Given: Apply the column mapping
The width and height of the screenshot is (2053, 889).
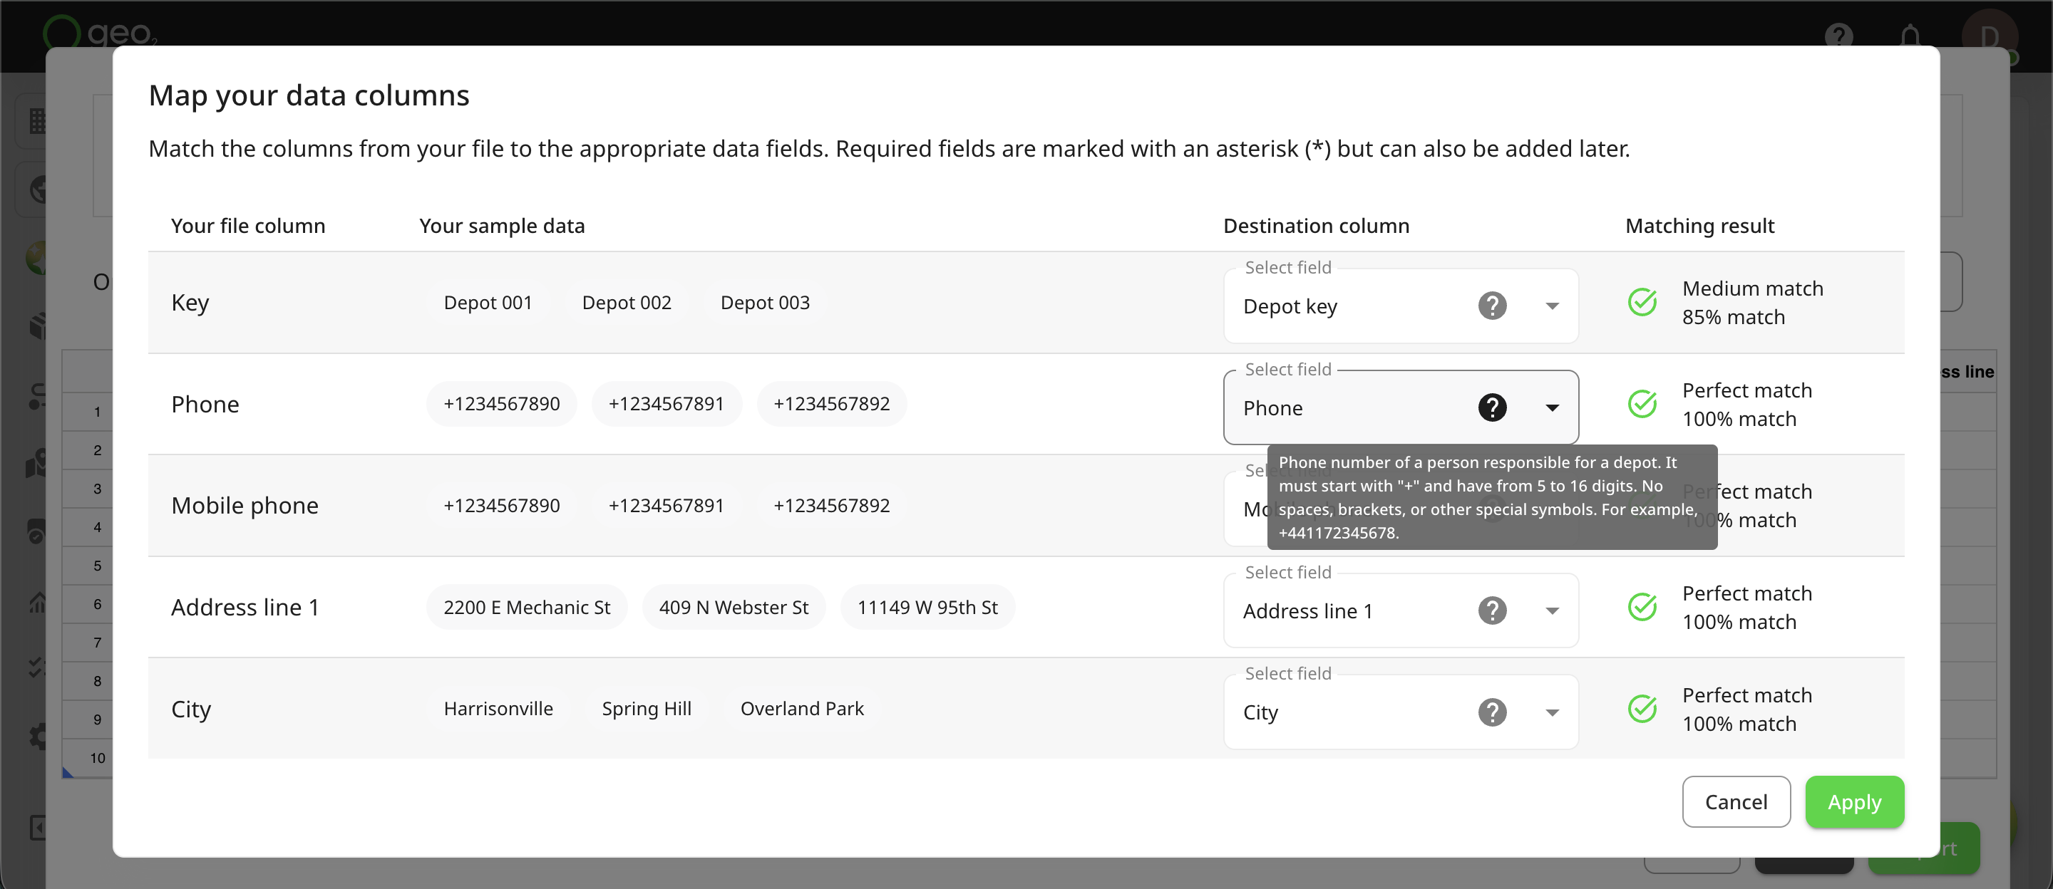Looking at the screenshot, I should tap(1853, 802).
